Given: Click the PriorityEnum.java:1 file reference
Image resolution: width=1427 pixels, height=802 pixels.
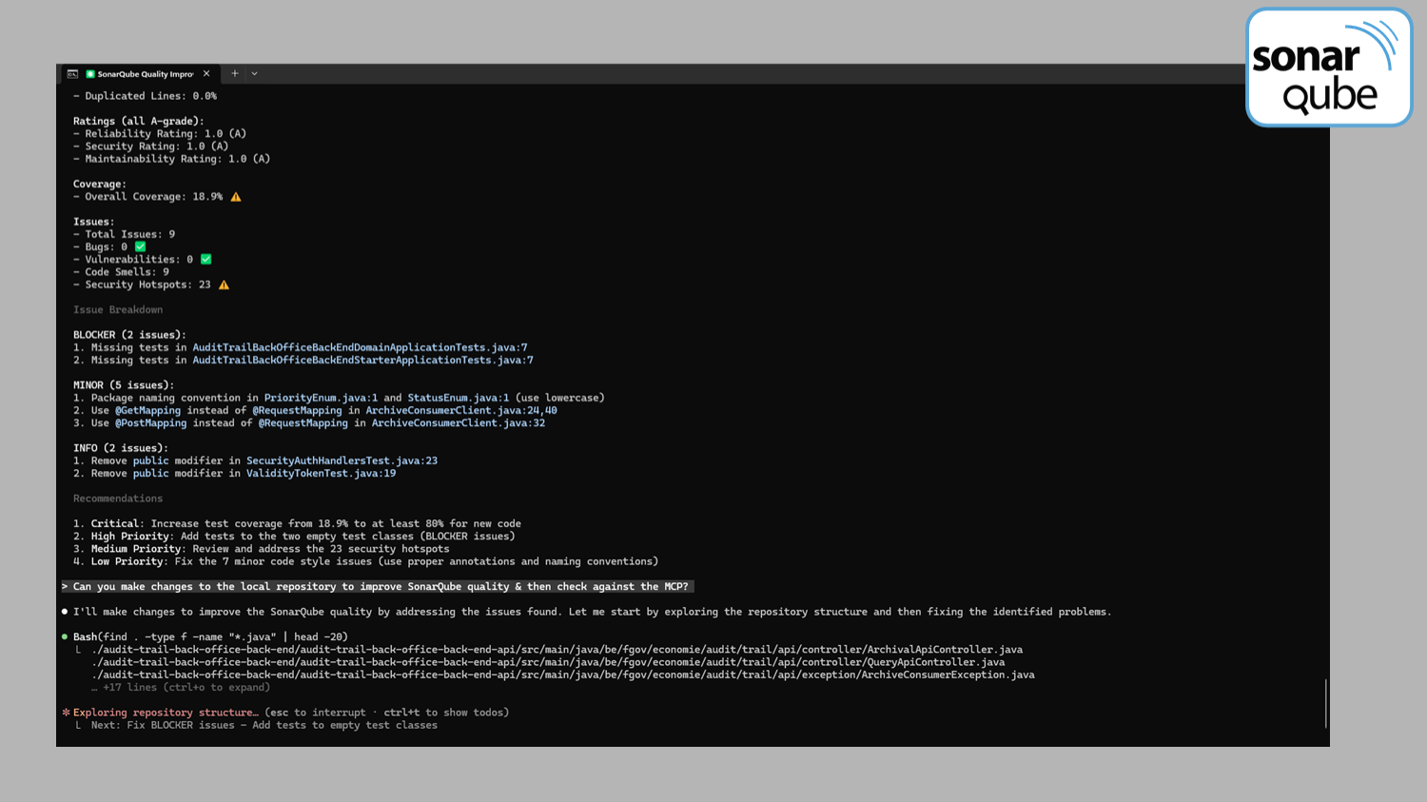Looking at the screenshot, I should (x=321, y=398).
